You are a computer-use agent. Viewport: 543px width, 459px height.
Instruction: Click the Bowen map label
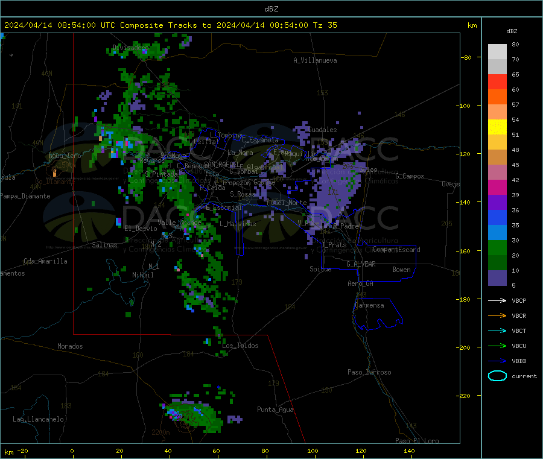(x=401, y=270)
